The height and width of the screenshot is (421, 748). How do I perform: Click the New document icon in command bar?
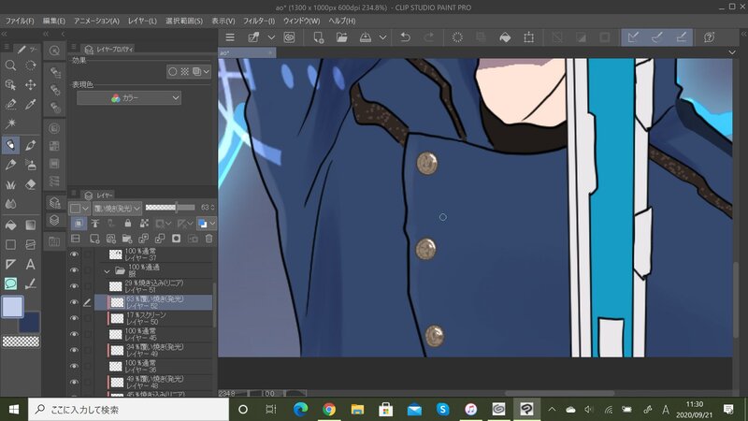click(318, 37)
